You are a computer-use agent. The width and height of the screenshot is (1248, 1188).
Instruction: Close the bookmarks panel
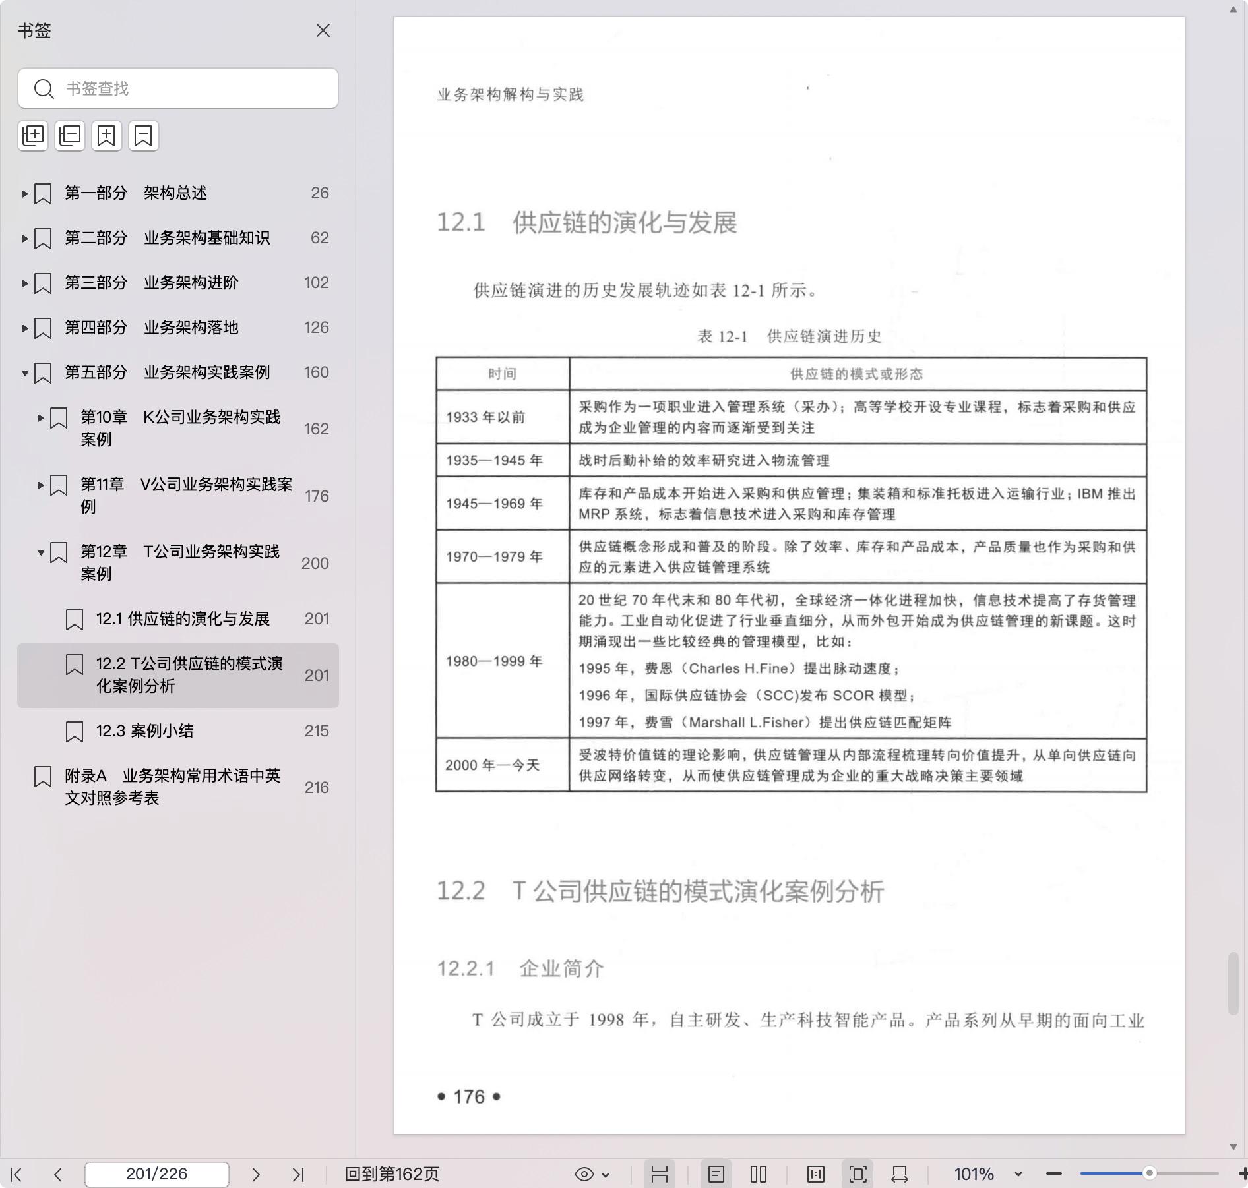click(x=323, y=31)
